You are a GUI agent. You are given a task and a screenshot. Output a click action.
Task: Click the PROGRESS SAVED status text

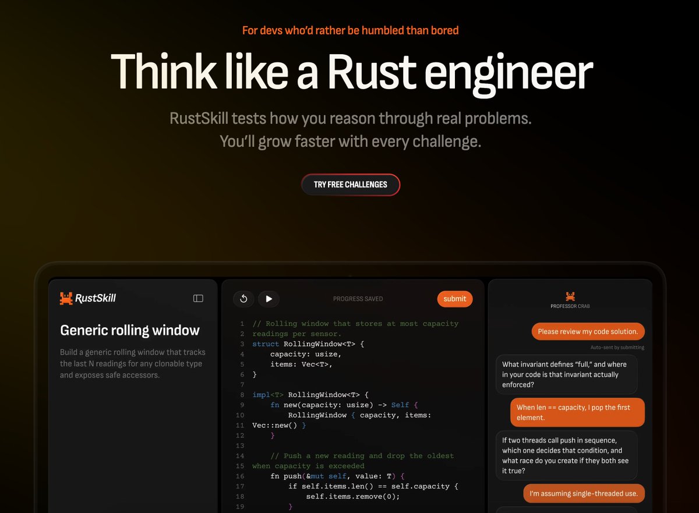(x=358, y=299)
